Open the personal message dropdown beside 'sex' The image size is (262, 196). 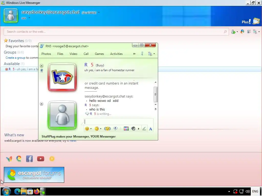point(29,18)
